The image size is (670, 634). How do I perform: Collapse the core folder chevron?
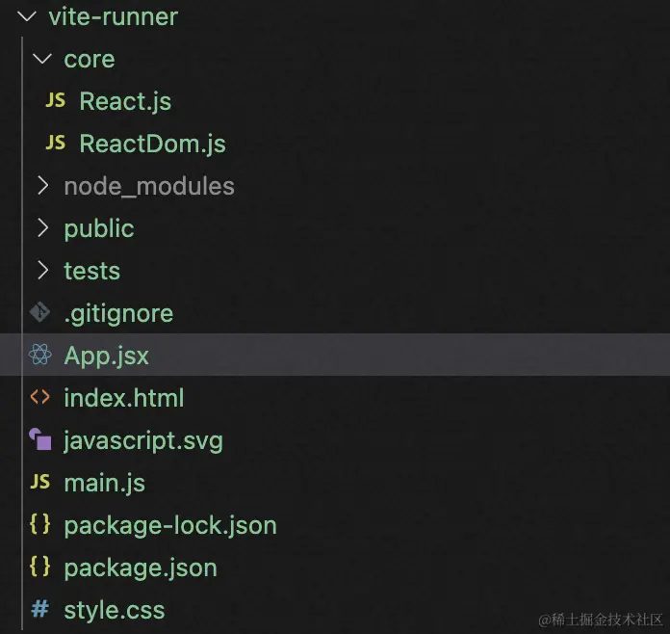(x=42, y=59)
